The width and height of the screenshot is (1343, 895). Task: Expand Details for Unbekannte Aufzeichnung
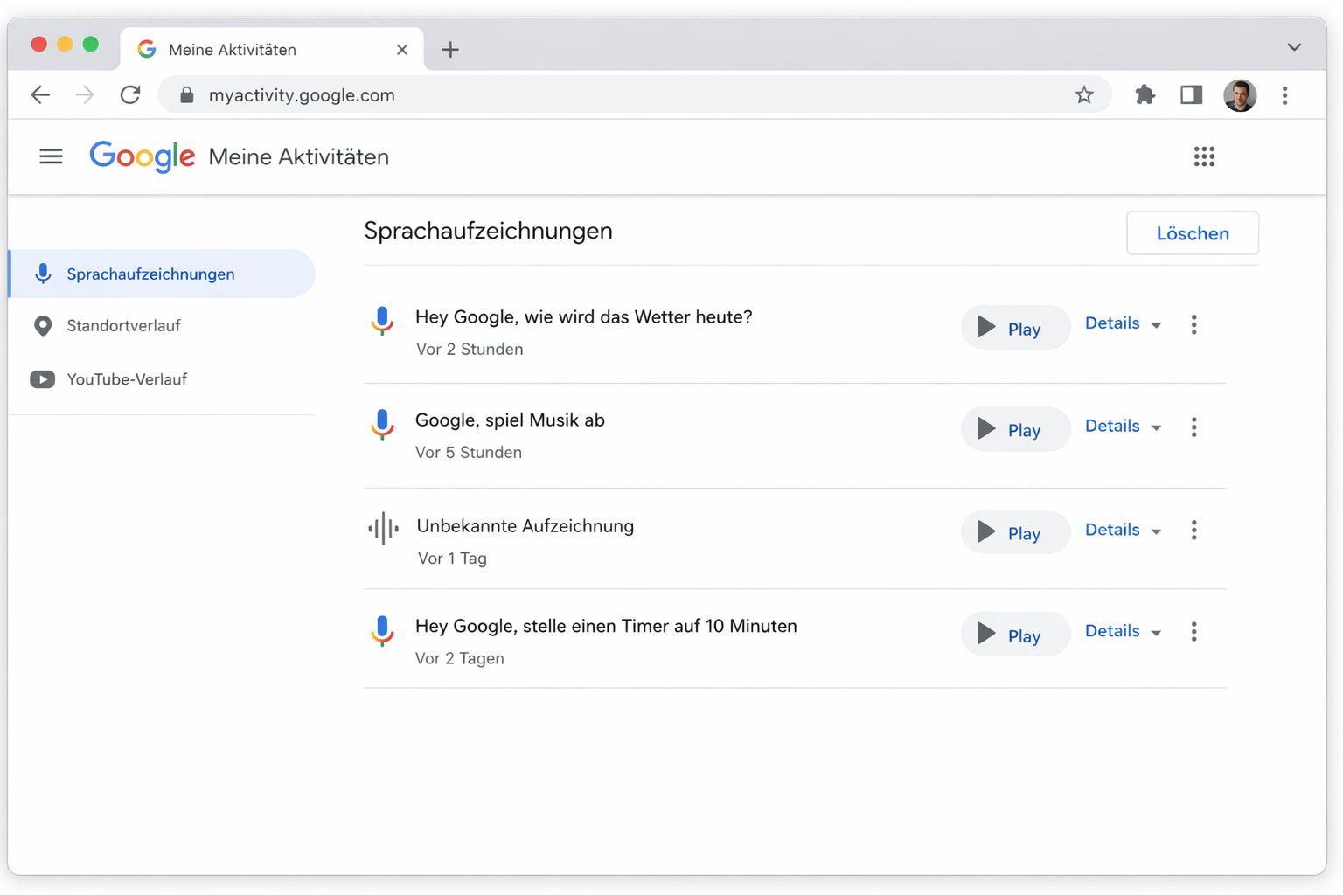click(1124, 531)
